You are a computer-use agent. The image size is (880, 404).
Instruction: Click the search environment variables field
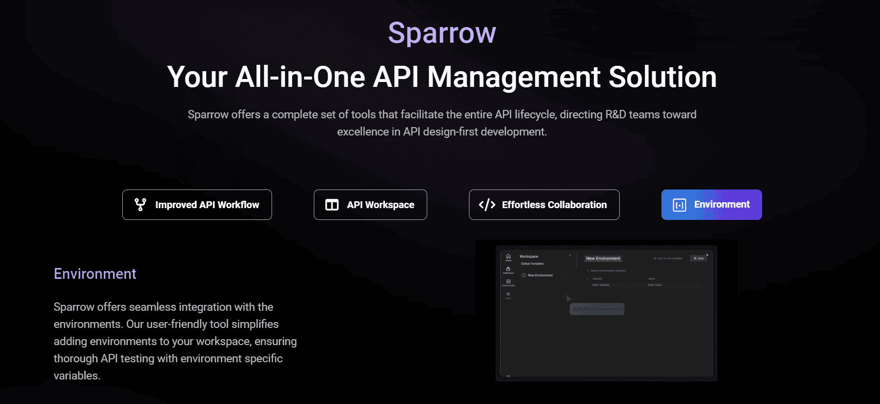pyautogui.click(x=607, y=270)
